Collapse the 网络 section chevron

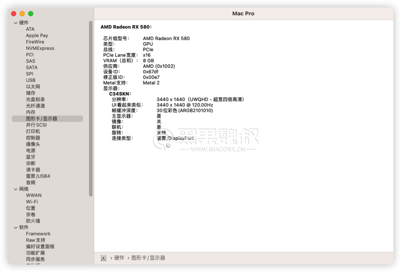(x=16, y=189)
